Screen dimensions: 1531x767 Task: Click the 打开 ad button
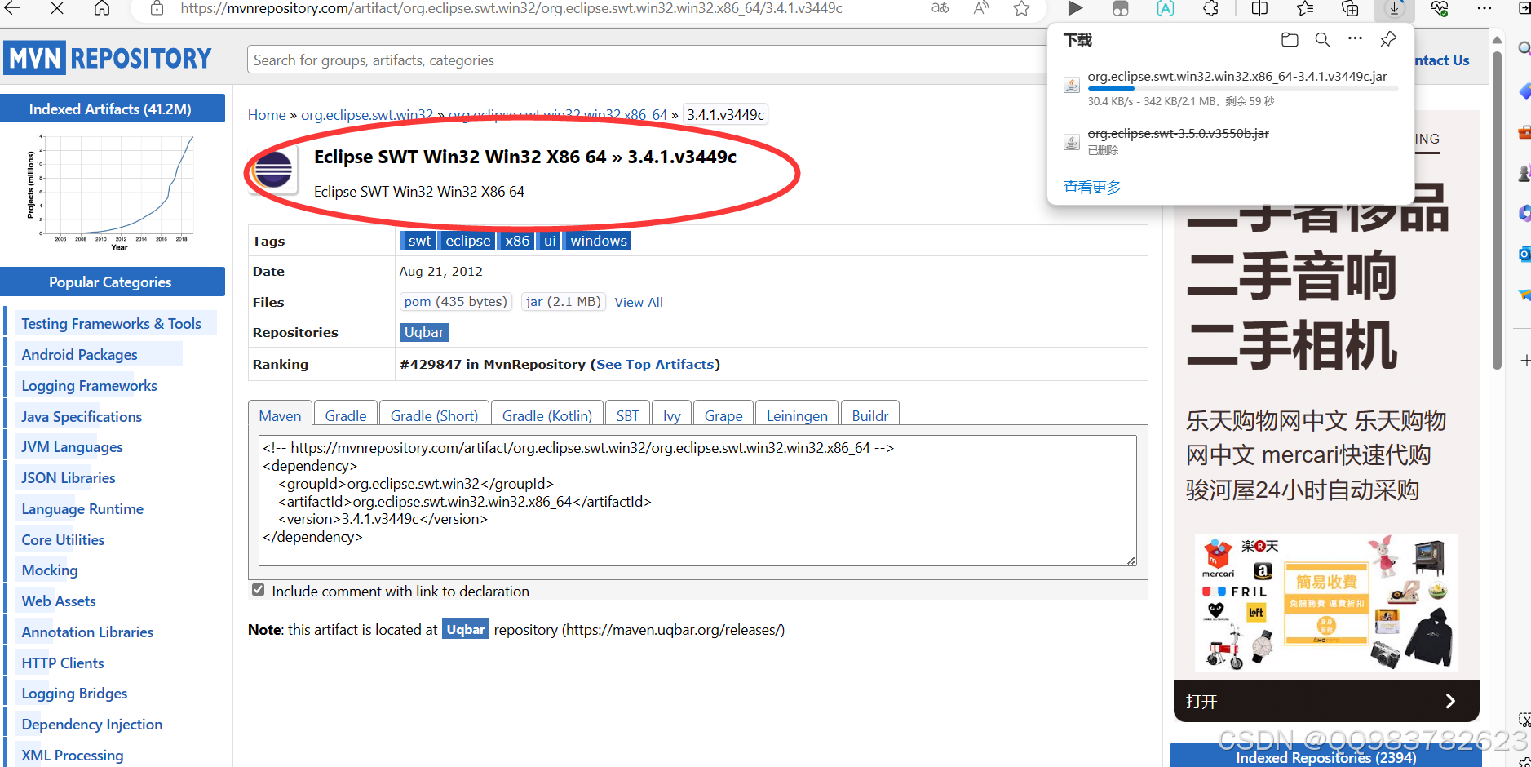click(1325, 701)
